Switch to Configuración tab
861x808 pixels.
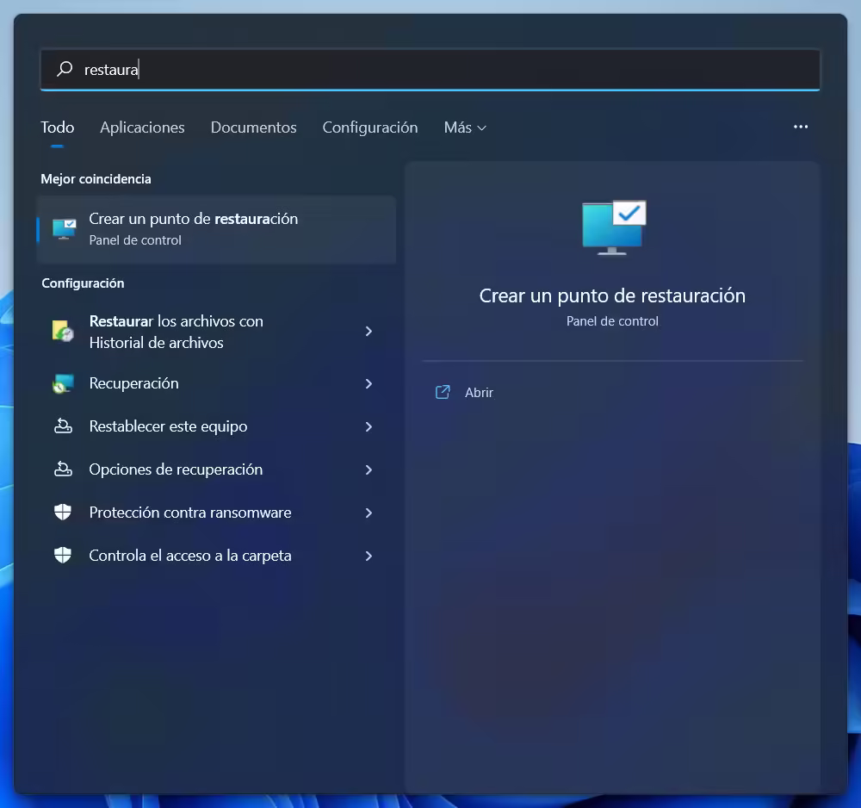coord(370,127)
